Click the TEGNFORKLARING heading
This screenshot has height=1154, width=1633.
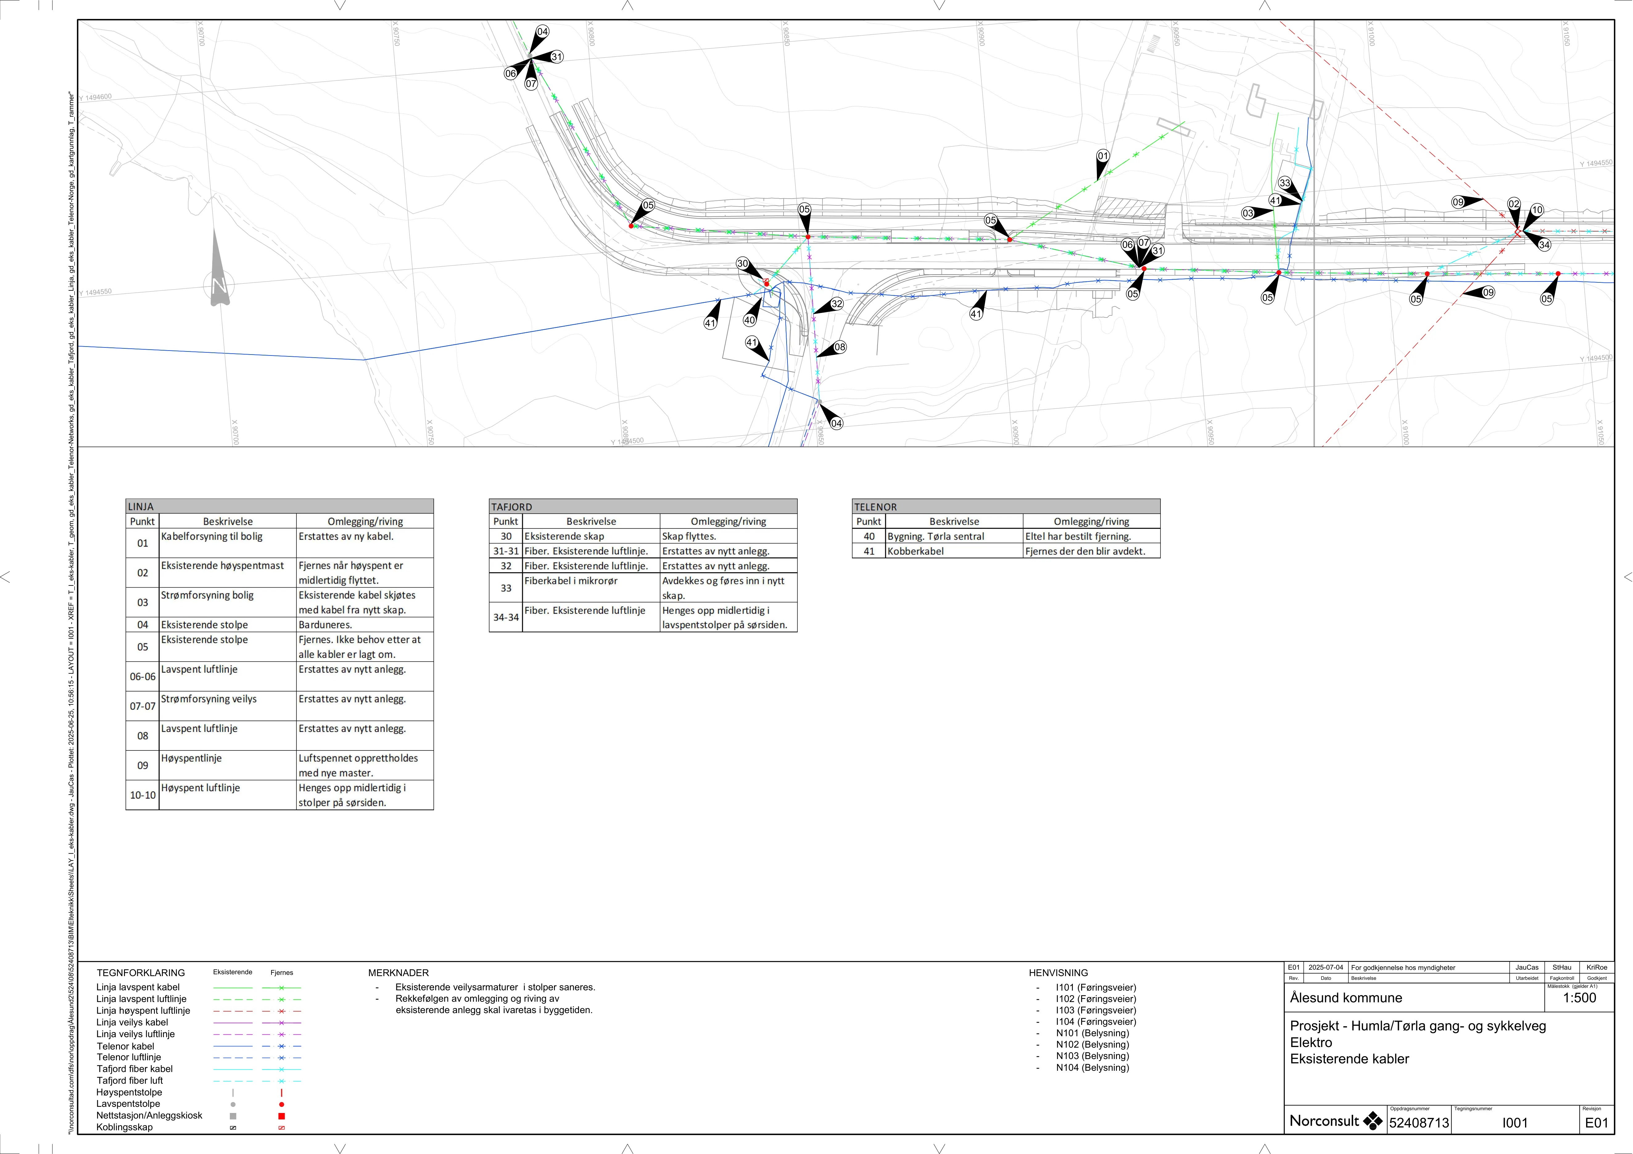point(141,973)
